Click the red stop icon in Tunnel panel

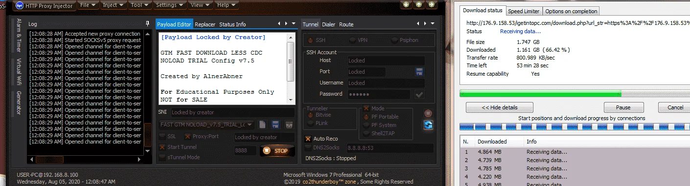pyautogui.click(x=428, y=113)
